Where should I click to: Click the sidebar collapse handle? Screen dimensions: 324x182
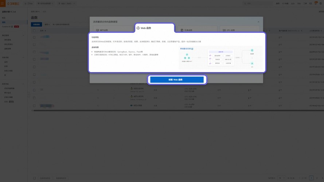pos(28,95)
